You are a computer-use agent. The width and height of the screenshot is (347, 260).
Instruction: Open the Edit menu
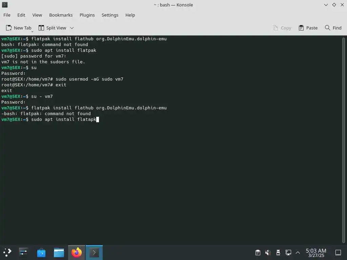21,15
